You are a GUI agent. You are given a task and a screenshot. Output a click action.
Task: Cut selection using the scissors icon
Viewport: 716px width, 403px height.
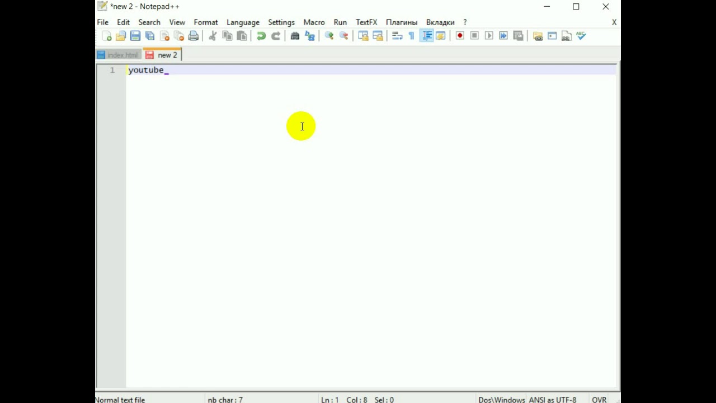point(213,36)
